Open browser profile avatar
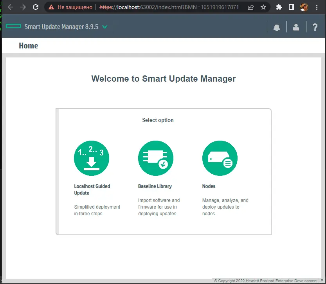Viewport: 326px width, 284px height. tap(304, 7)
